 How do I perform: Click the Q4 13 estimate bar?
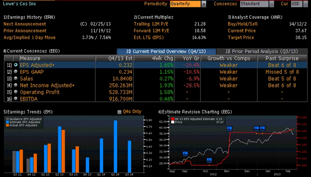click(x=87, y=165)
